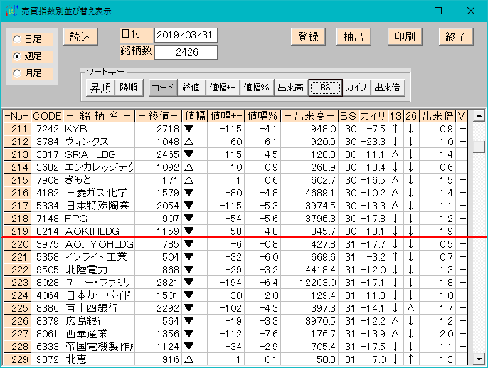The width and height of the screenshot is (488, 368).
Task: Click the scrollbar up arrow
Action: tap(479, 116)
